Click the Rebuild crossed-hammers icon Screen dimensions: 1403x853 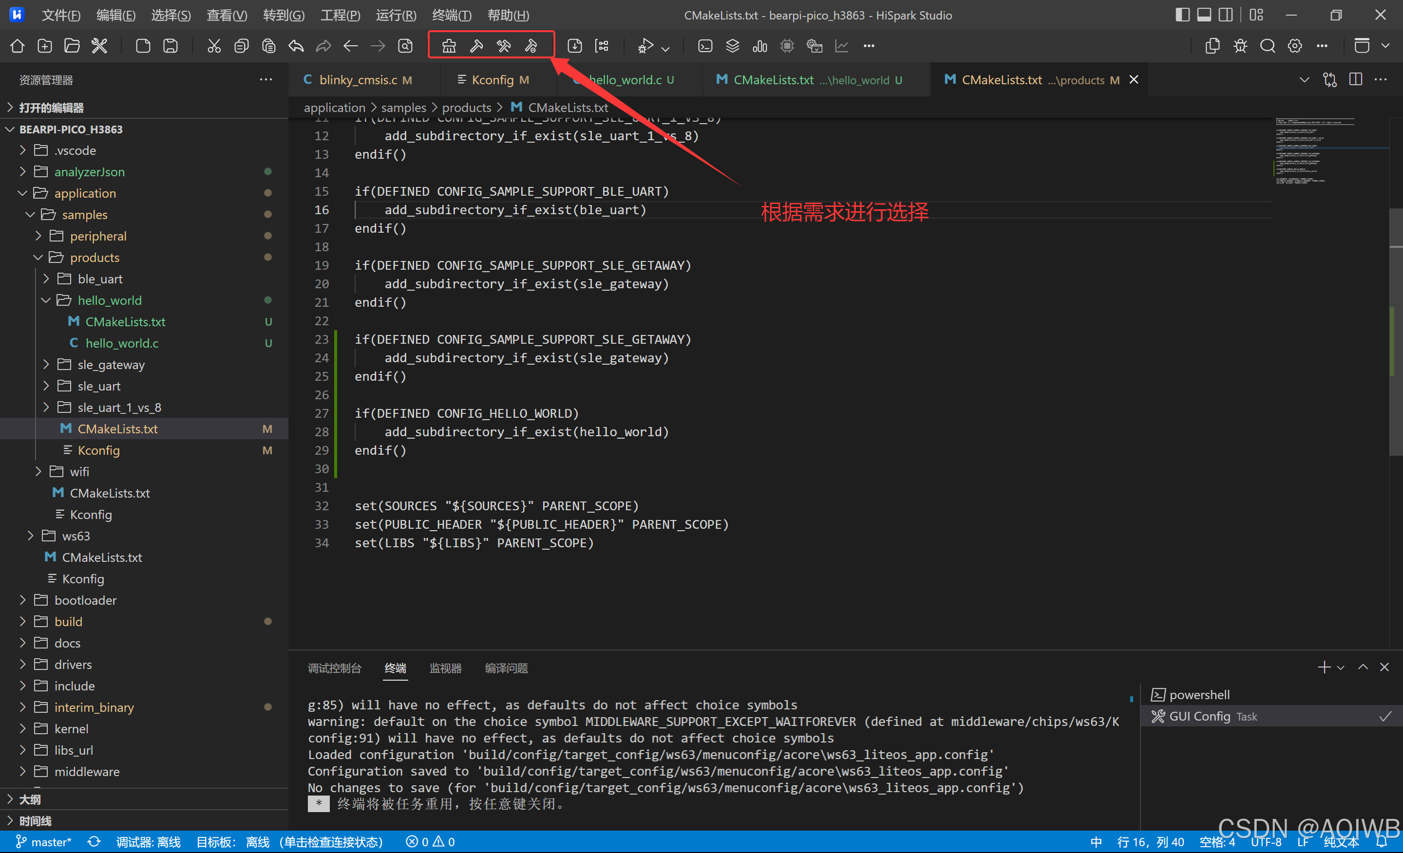(503, 46)
